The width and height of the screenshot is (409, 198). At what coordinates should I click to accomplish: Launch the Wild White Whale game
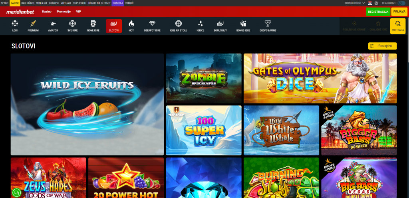pyautogui.click(x=281, y=130)
